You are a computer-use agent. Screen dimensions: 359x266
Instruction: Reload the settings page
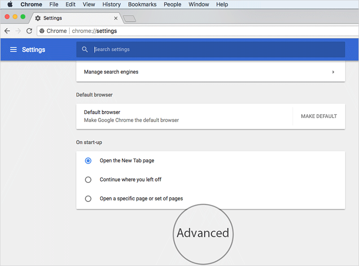[x=29, y=31]
